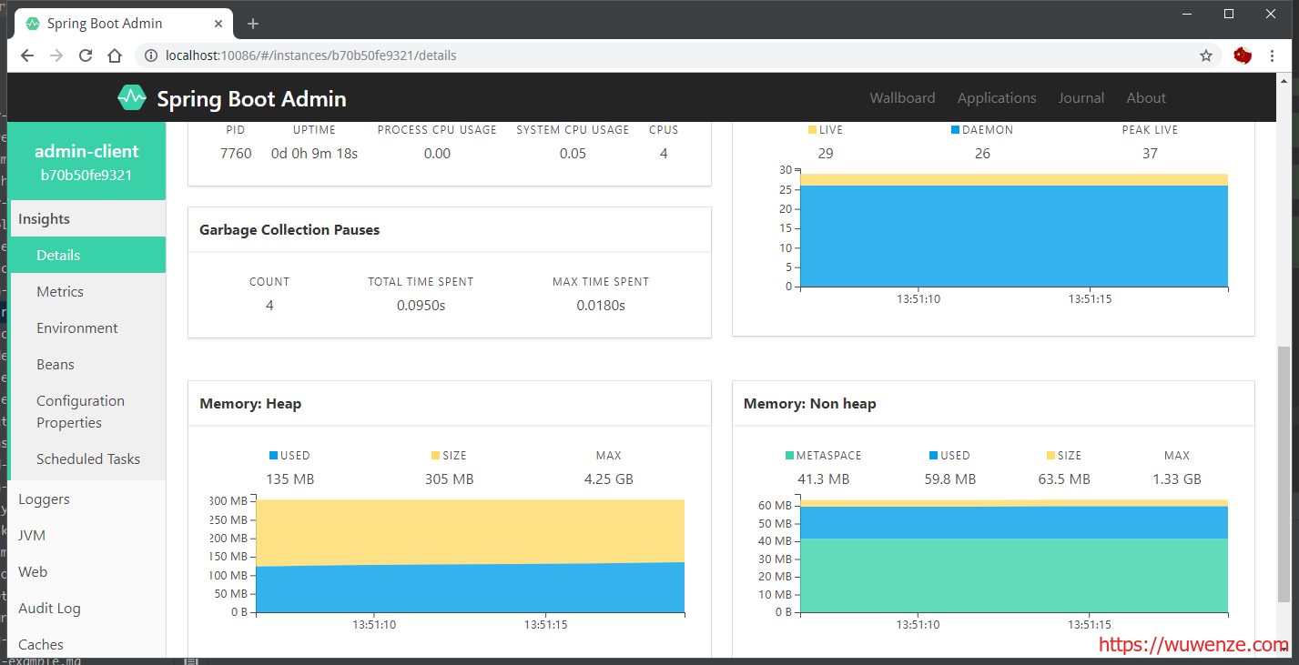Viewport: 1299px width, 665px height.
Task: Click the metaspace value 41.3 MB
Action: tap(823, 479)
